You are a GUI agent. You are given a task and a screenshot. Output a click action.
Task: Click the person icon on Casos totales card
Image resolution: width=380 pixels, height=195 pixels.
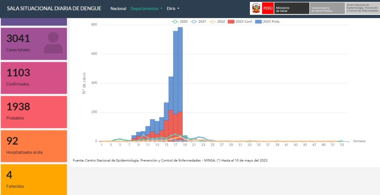pyautogui.click(x=53, y=43)
